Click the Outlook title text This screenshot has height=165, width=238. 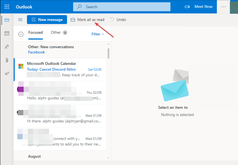24,7
